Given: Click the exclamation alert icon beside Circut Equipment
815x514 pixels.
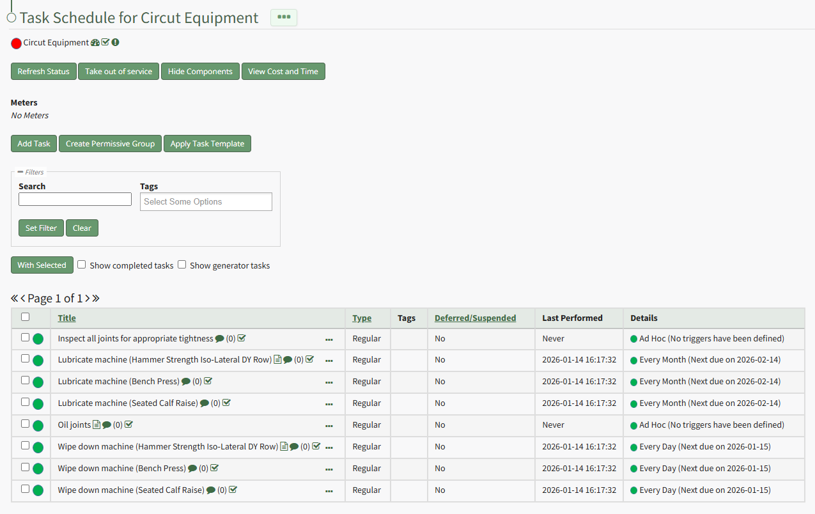Looking at the screenshot, I should (x=116, y=43).
